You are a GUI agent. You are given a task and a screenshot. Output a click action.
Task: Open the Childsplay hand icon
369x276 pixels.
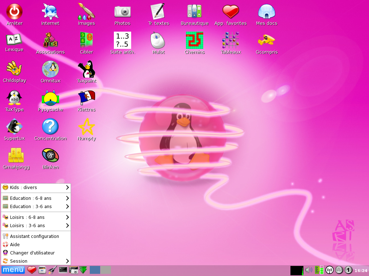click(x=14, y=69)
